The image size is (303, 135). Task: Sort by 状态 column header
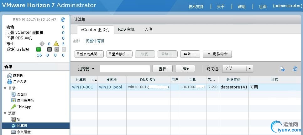[275, 80]
